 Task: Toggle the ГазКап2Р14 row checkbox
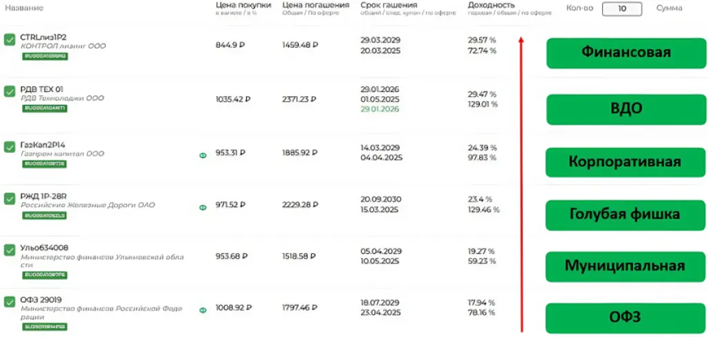[10, 147]
